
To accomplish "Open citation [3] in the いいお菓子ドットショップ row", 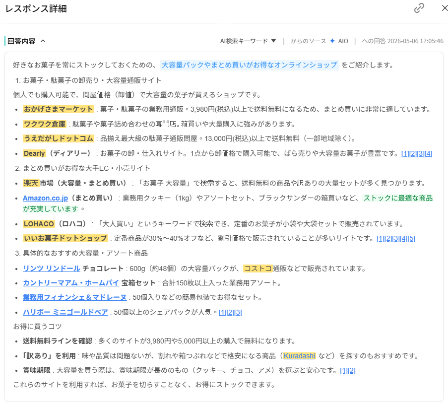I will [396, 239].
